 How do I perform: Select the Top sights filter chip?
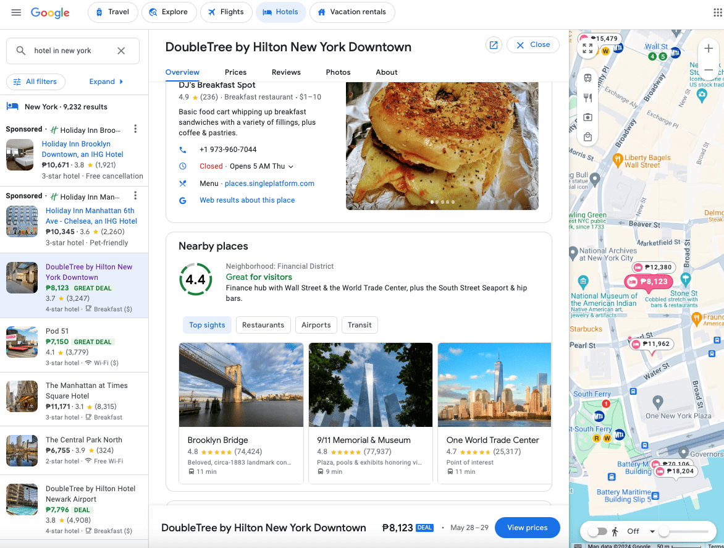(x=208, y=325)
